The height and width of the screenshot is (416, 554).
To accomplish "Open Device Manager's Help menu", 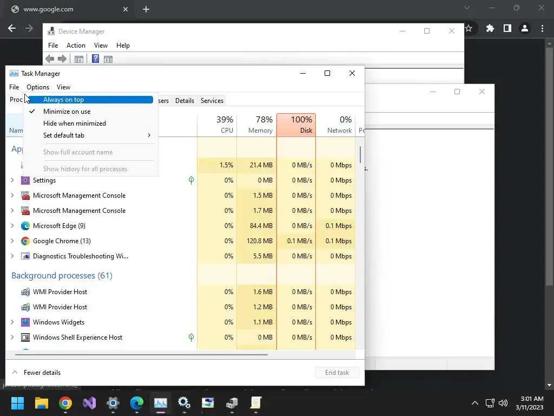I will click(x=123, y=45).
